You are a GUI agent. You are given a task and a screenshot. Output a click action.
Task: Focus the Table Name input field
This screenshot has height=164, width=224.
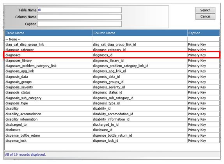click(x=79, y=10)
